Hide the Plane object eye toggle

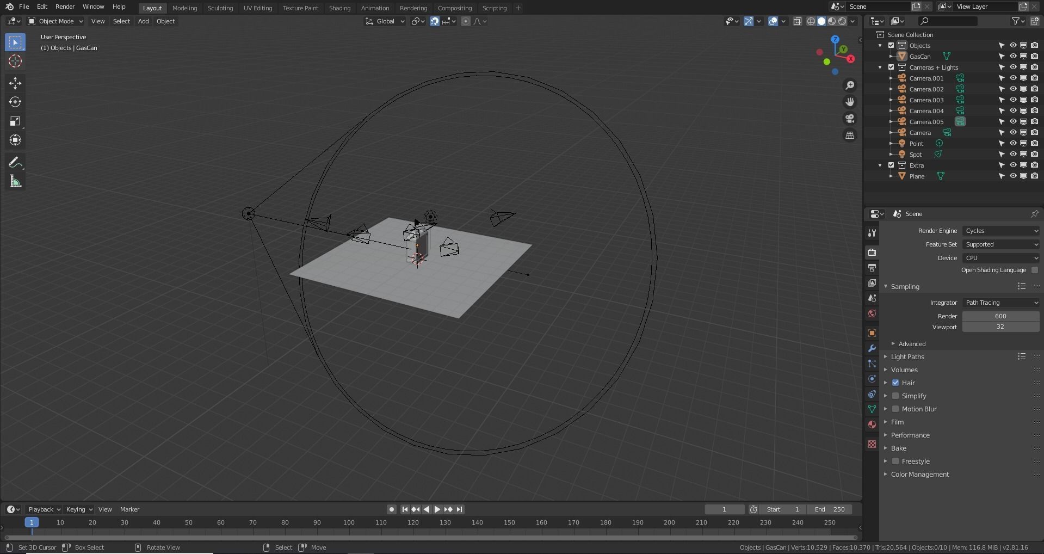(x=1013, y=176)
